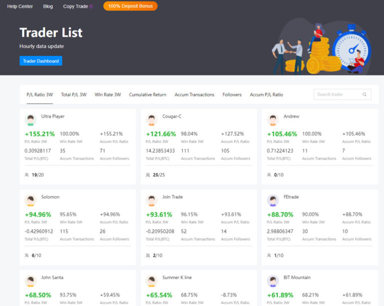Select the P/L Ratio 3W tab
384x306 pixels.
pos(39,94)
